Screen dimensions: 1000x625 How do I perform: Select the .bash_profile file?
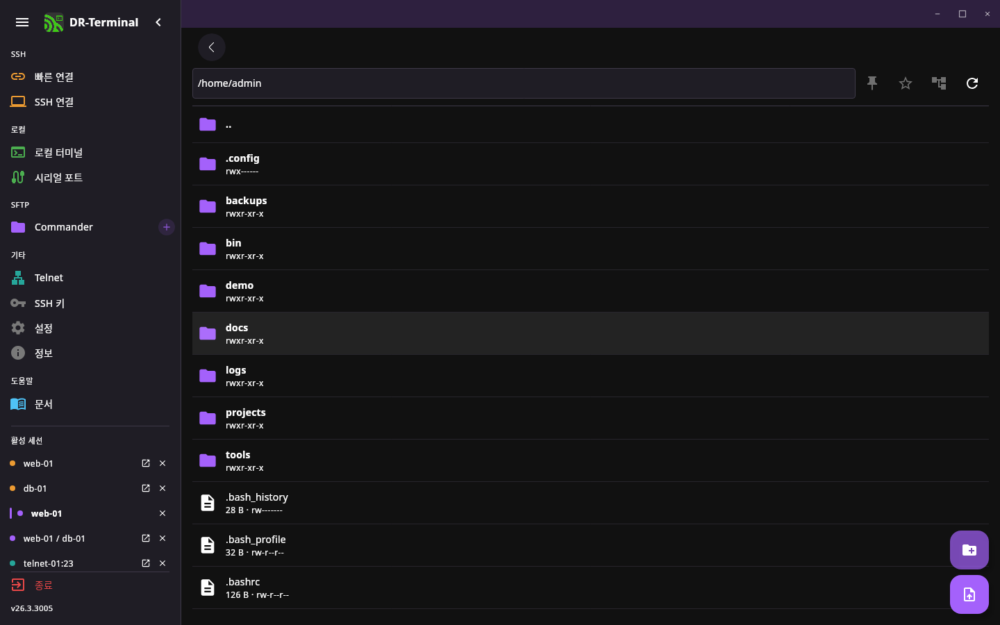pyautogui.click(x=590, y=546)
